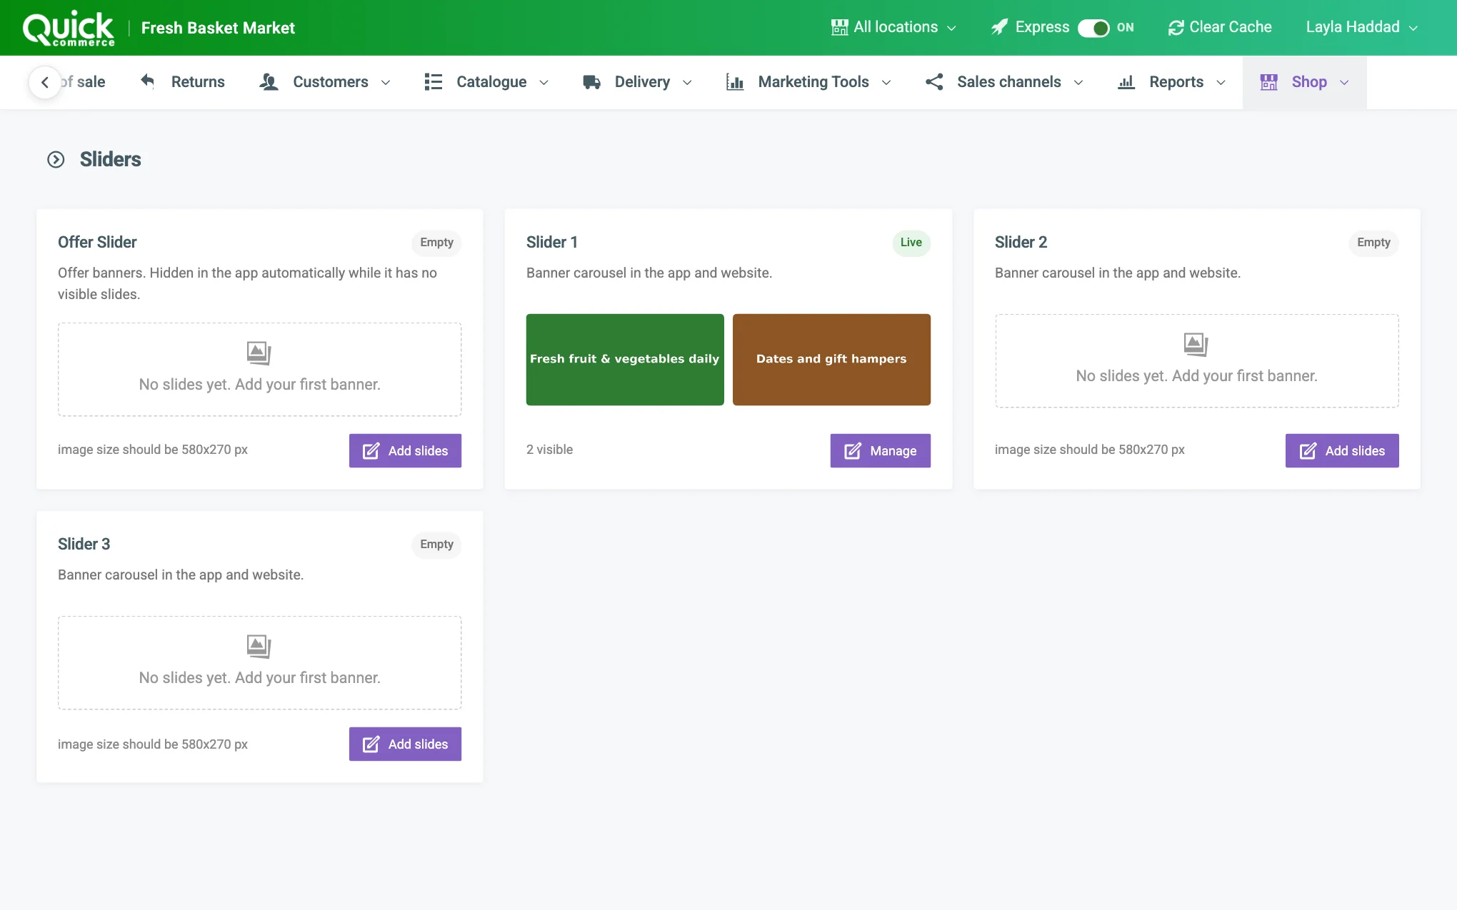Click the Express rocket icon
Viewport: 1457px width, 910px height.
coord(999,27)
